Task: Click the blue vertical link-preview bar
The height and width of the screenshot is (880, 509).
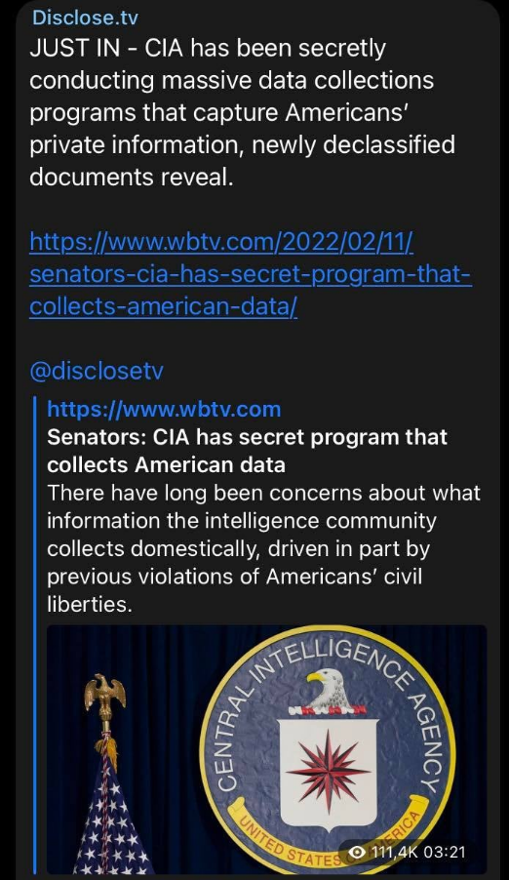Action: tap(35, 635)
